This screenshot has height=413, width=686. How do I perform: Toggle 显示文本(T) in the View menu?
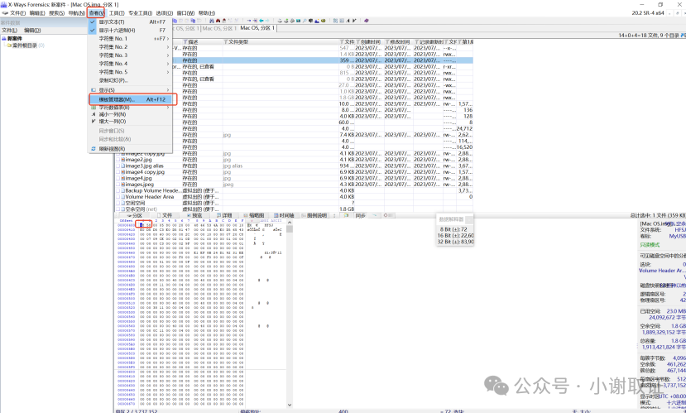point(130,22)
